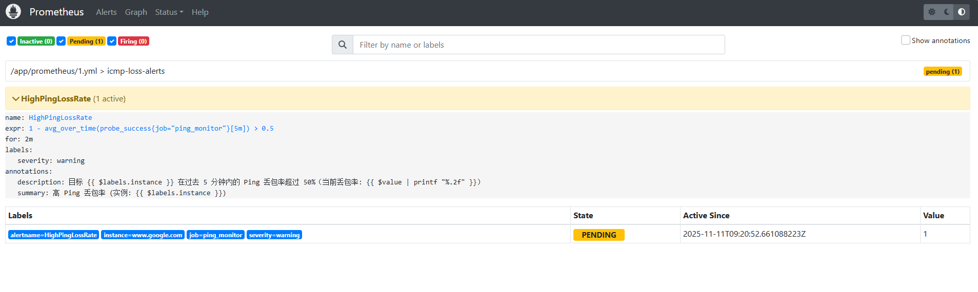Click the Active Since timestamp value
This screenshot has width=978, height=292.
(744, 234)
